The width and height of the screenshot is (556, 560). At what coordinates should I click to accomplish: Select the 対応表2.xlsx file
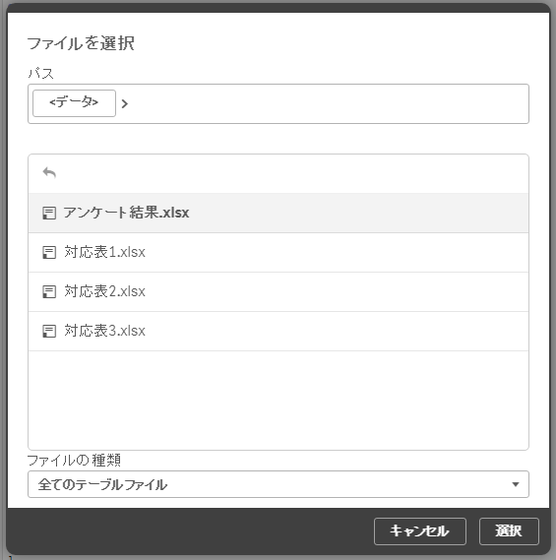[104, 291]
